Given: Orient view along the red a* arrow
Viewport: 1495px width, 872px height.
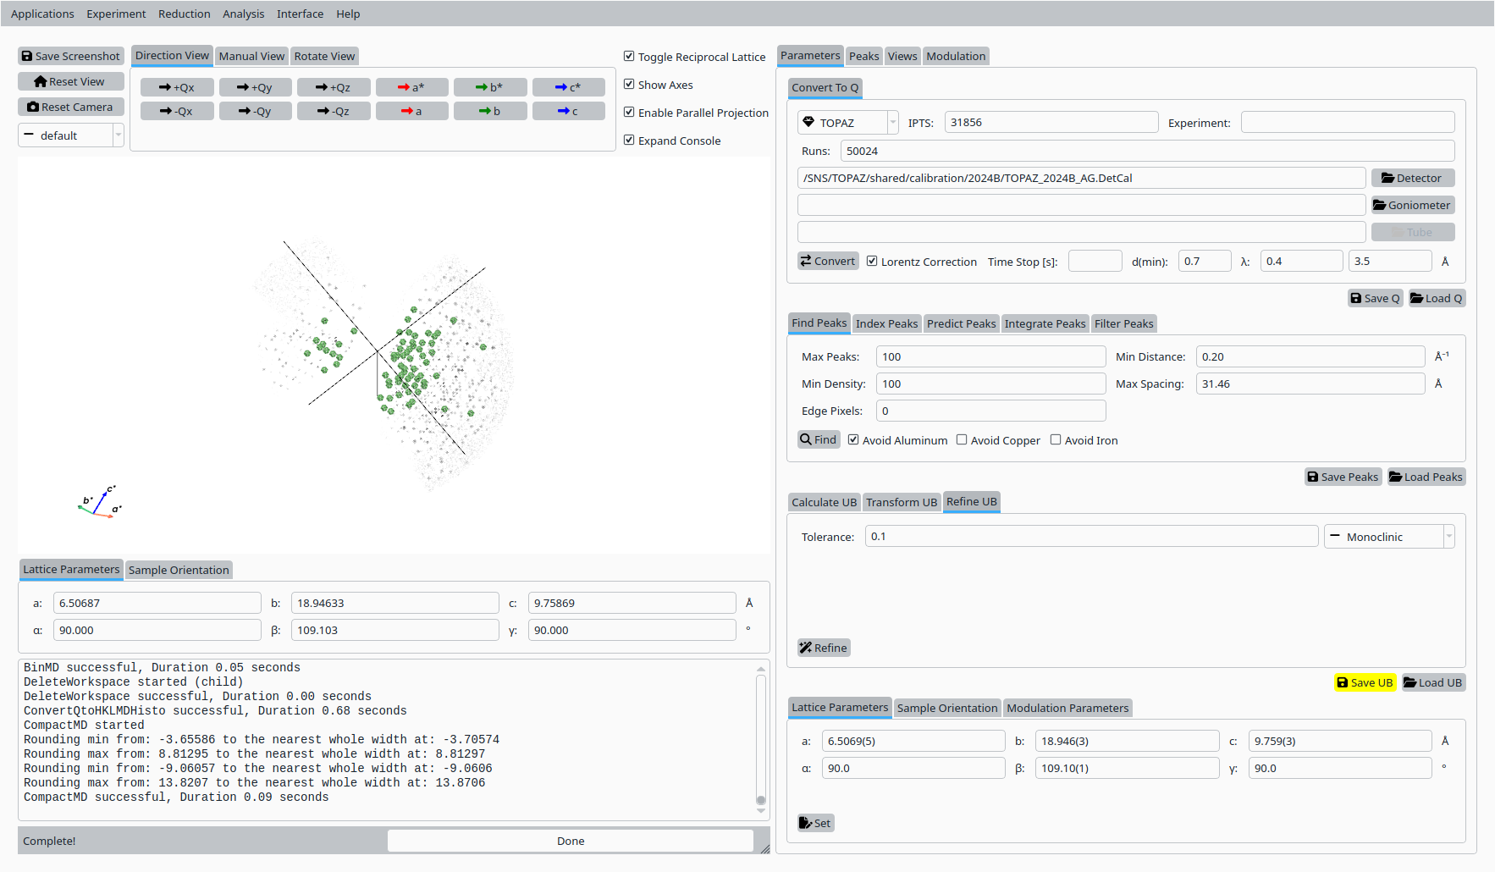Looking at the screenshot, I should pyautogui.click(x=411, y=87).
